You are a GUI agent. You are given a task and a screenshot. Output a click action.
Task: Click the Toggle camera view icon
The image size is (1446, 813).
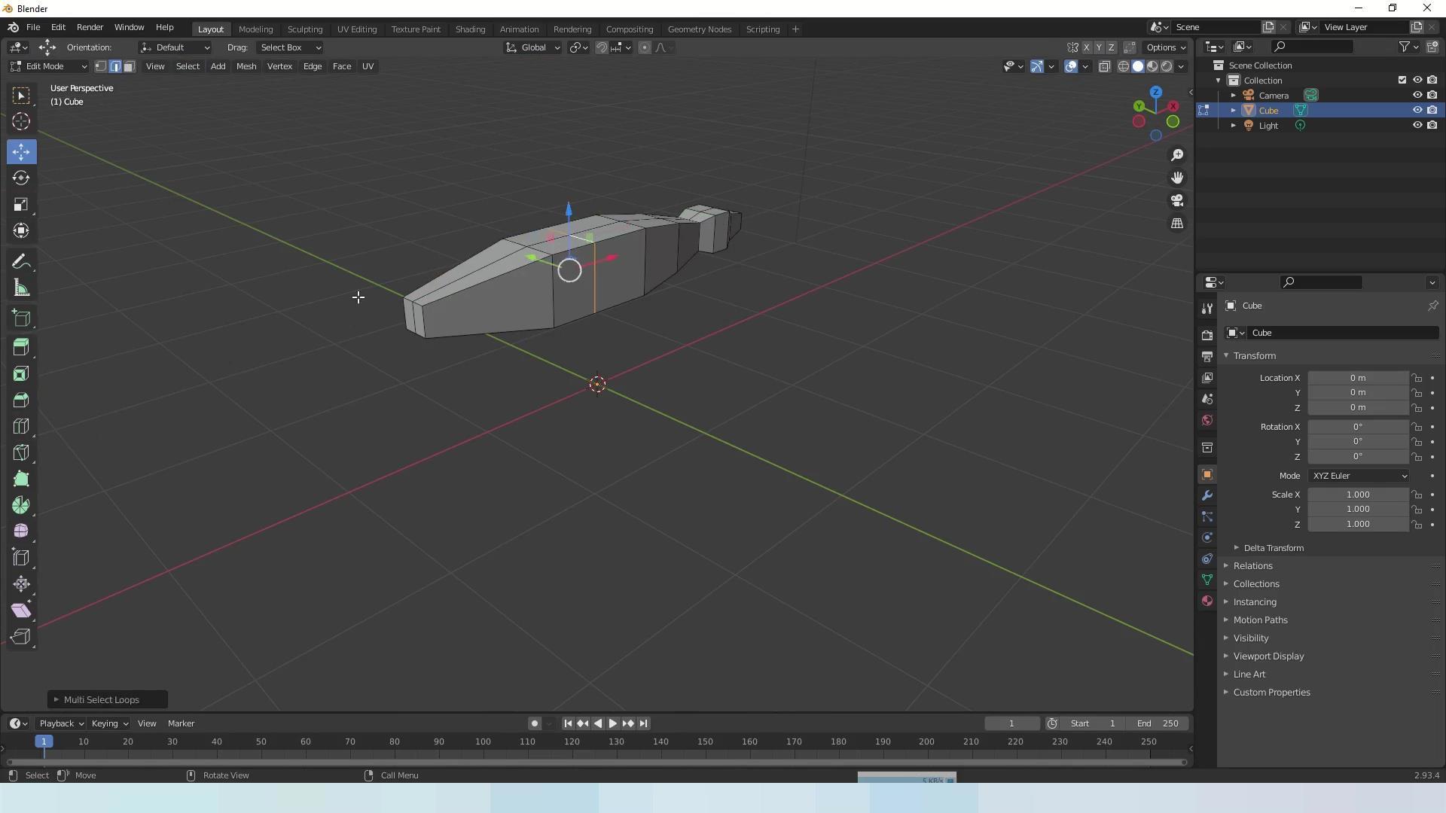pyautogui.click(x=1177, y=201)
